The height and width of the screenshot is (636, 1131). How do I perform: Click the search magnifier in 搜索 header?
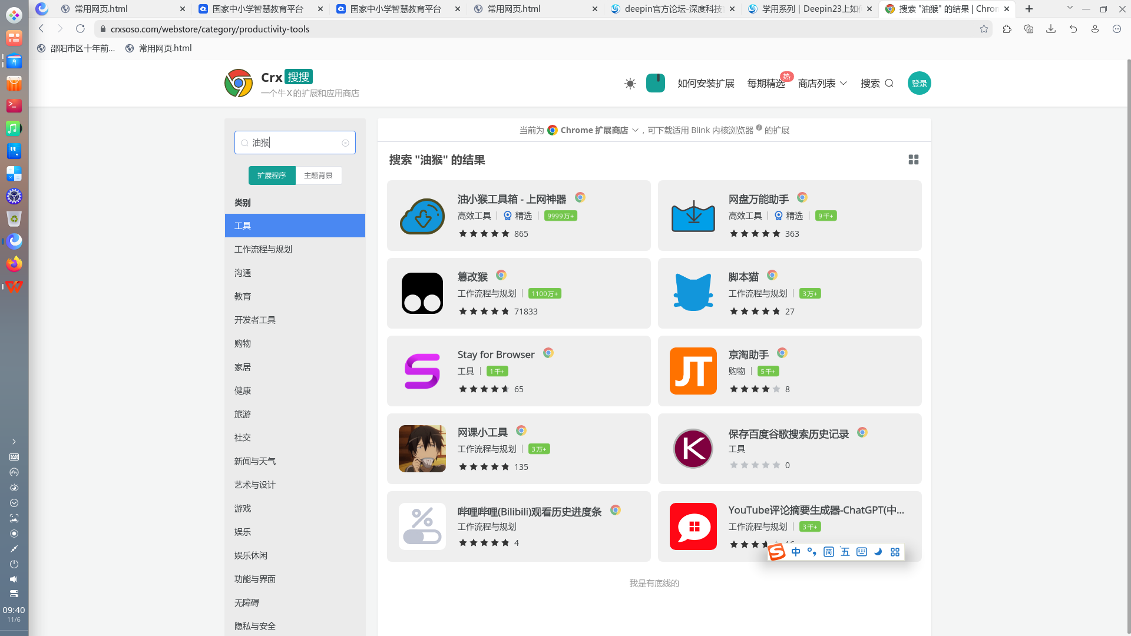click(889, 84)
